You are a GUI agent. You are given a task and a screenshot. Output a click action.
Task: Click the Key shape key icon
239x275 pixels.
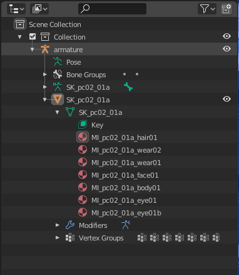83,125
